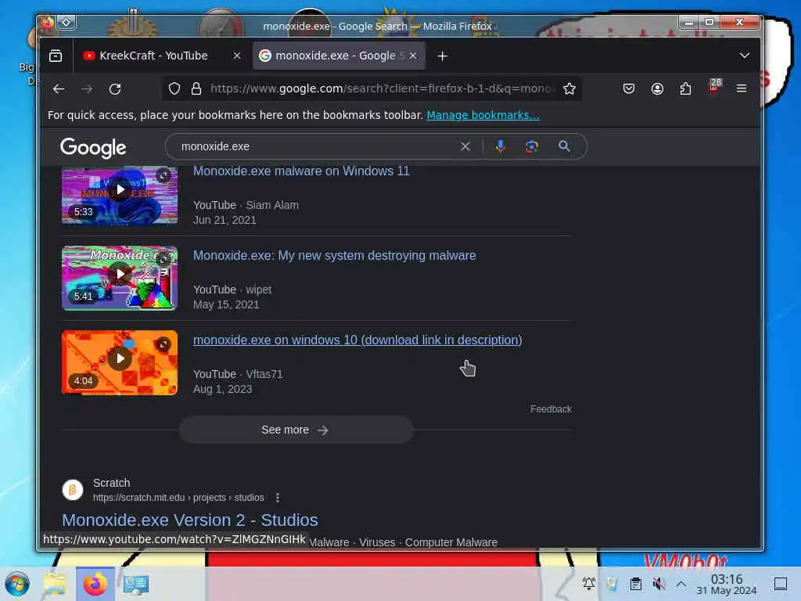
Task: Open the Extensions puzzle icon
Action: click(685, 89)
